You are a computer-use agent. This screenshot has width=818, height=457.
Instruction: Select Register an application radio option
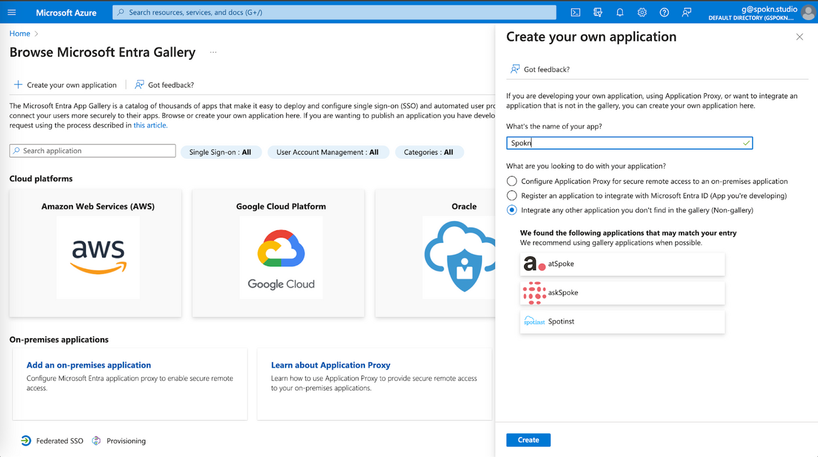(512, 196)
